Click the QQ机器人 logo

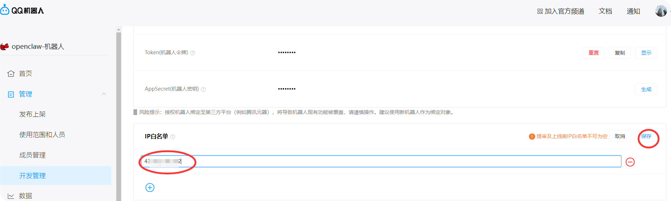pyautogui.click(x=22, y=10)
